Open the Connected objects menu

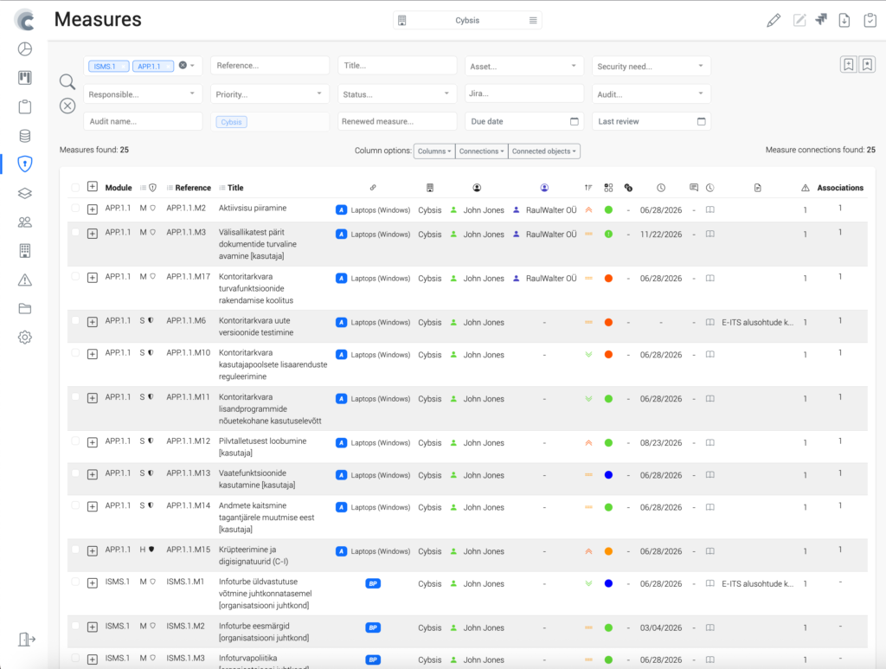[543, 151]
